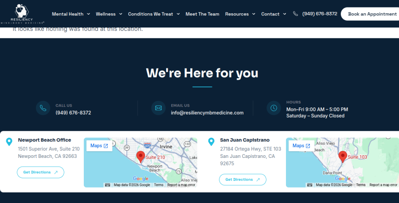Click the Irvine label on map
The width and height of the screenshot is (399, 203).
166,147
